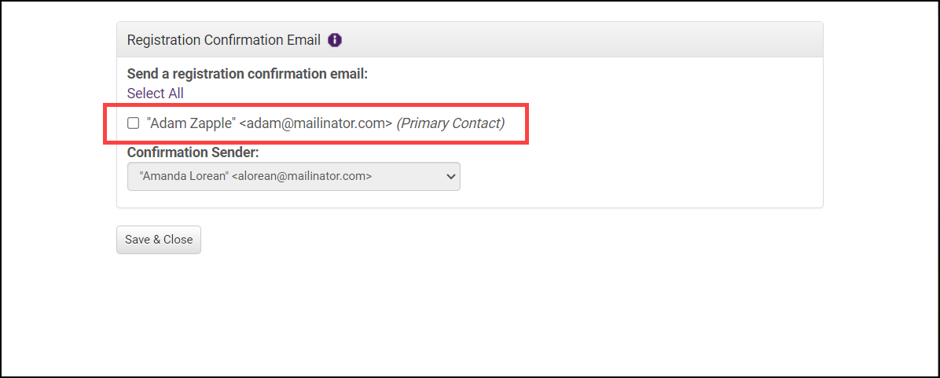Screen dimensions: 940x378
Task: Open the Confirmation Sender dropdown
Action: pyautogui.click(x=293, y=177)
